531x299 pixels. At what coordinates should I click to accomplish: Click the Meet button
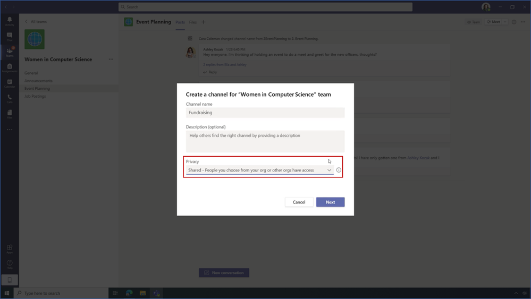493,22
